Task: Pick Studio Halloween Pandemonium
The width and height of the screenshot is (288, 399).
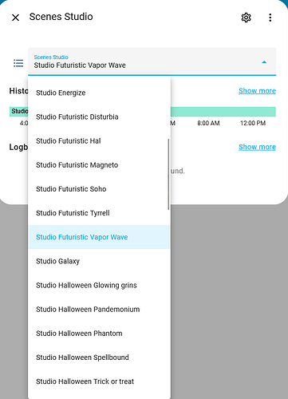Action: pos(99,310)
